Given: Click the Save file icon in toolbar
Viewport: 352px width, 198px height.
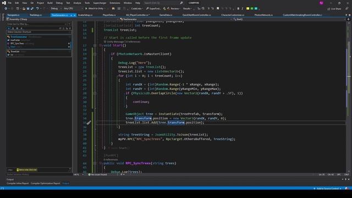Looking at the screenshot, I should point(28,9).
